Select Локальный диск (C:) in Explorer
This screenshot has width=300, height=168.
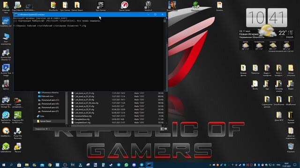50,100
